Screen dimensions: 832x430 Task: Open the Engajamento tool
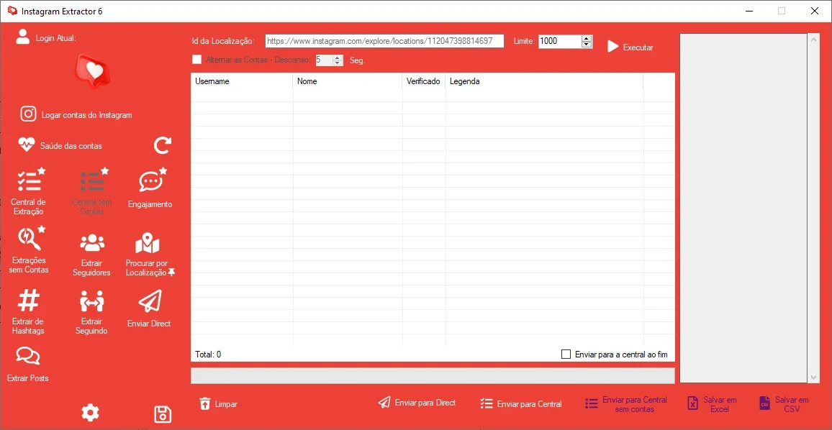(150, 188)
